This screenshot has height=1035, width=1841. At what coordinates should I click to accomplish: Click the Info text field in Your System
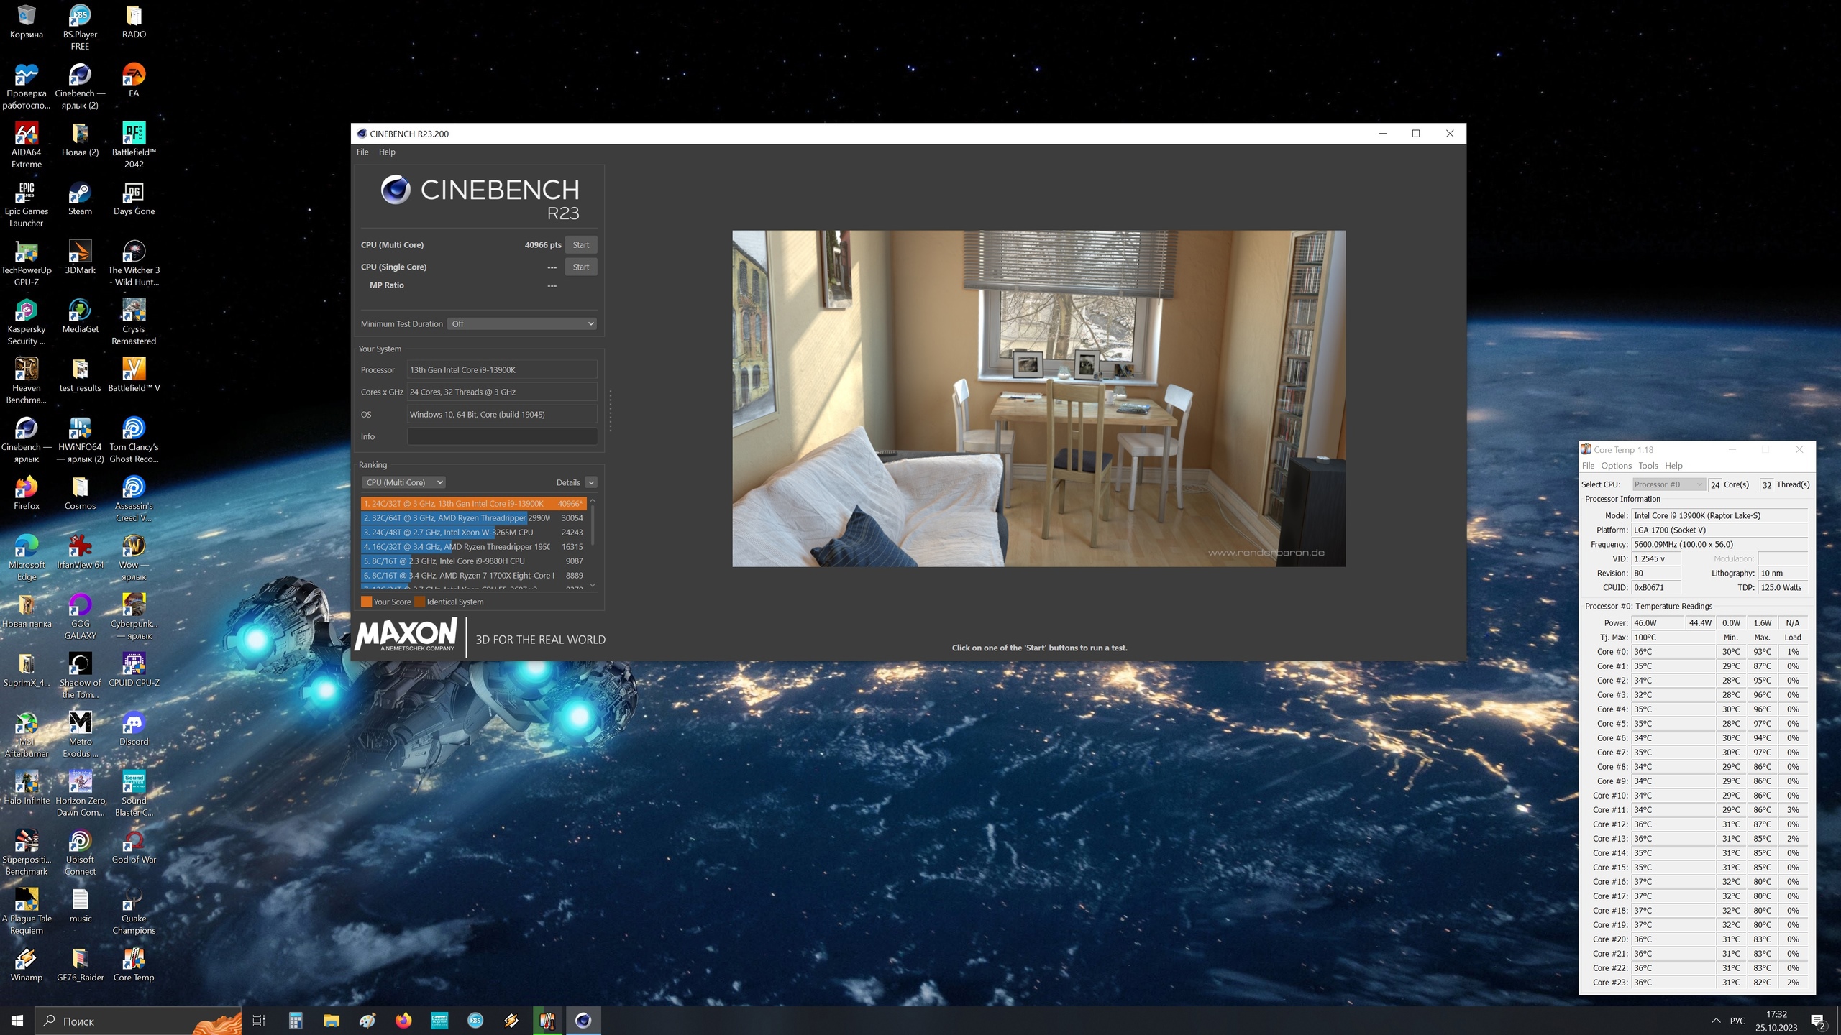pos(501,436)
